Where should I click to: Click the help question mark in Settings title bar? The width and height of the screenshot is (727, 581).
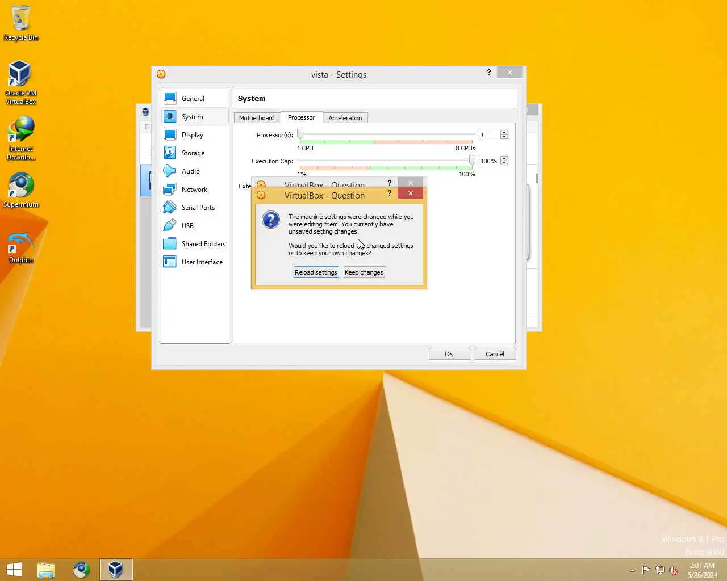488,72
